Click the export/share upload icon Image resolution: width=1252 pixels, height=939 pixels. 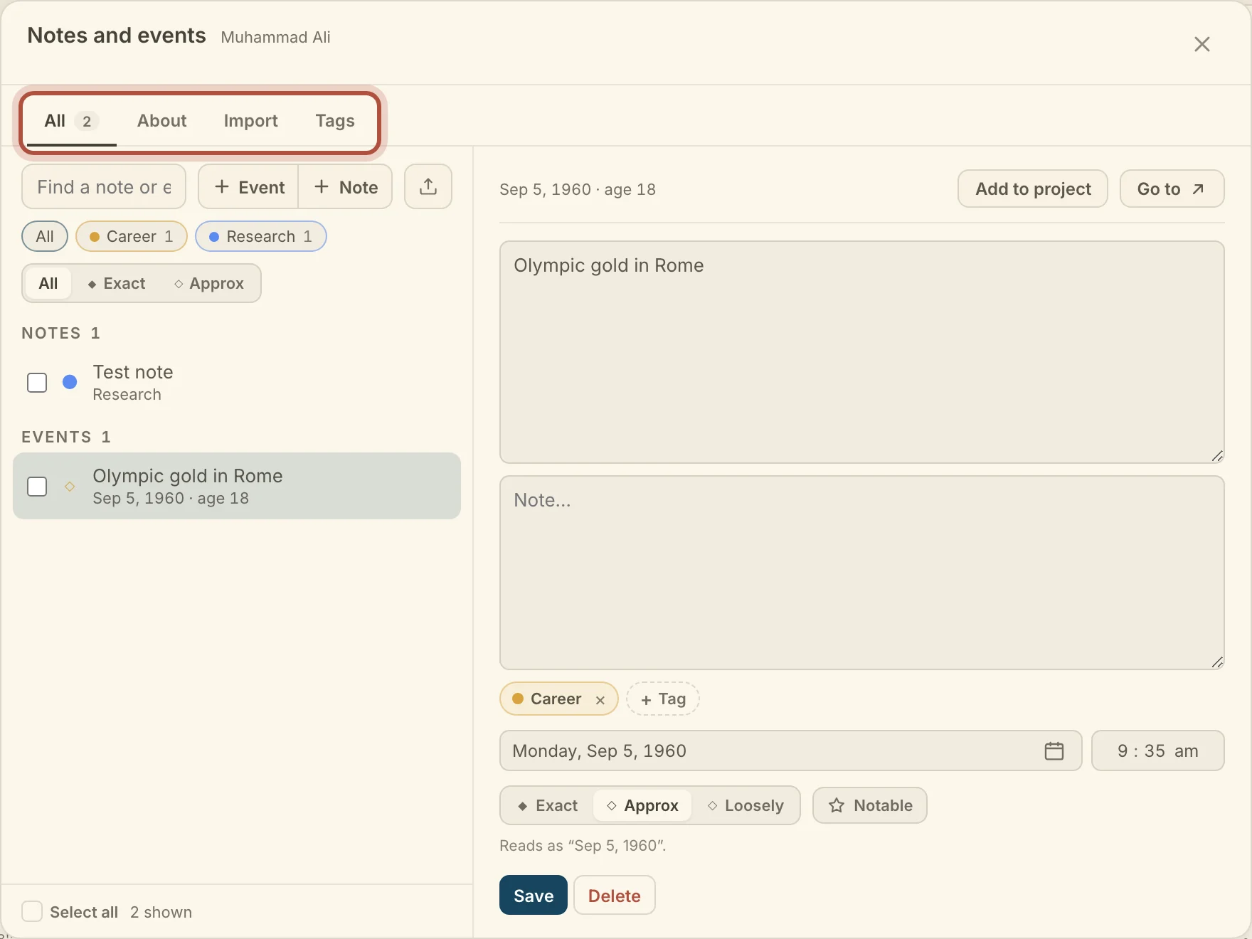click(428, 186)
